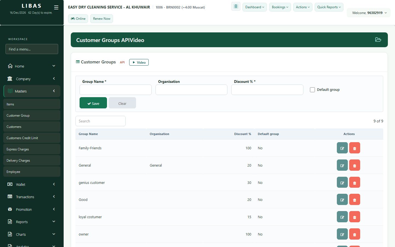Delete the genius customer group
395x247 pixels.
354,183
